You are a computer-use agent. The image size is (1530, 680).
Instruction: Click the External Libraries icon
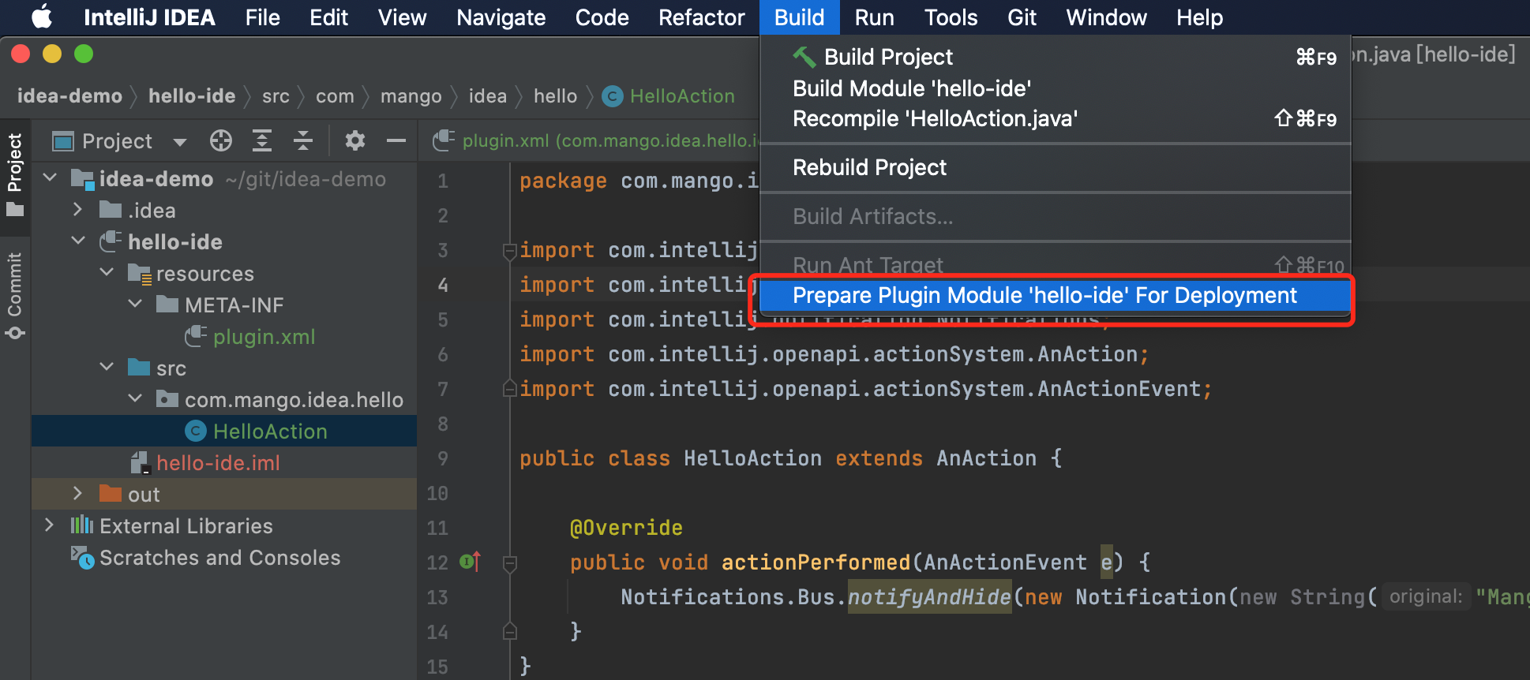pyautogui.click(x=82, y=525)
